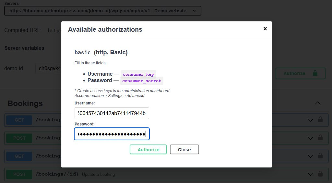The width and height of the screenshot is (332, 183).
Task: Close the authorizations dialog with the X icon
Action: [x=265, y=29]
